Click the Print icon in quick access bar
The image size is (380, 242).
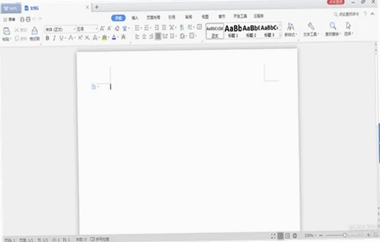click(28, 19)
